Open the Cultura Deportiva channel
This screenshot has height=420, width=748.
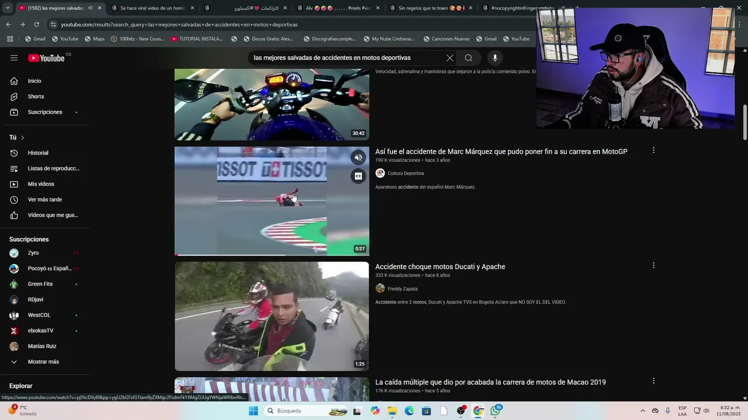pyautogui.click(x=406, y=173)
